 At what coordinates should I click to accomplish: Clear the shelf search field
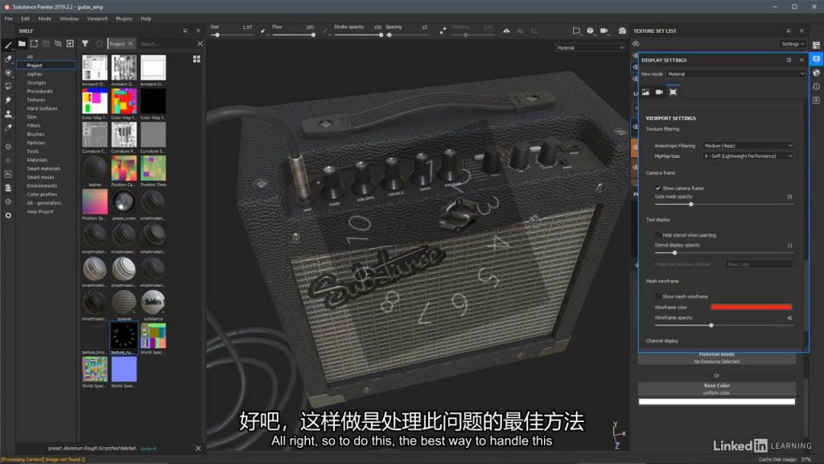200,43
